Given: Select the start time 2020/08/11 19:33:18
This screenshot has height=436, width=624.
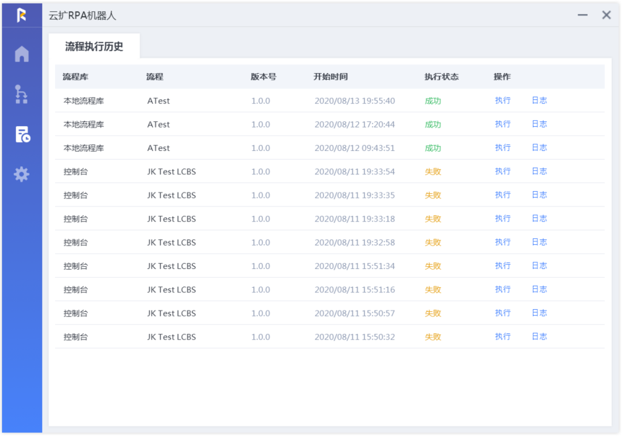Looking at the screenshot, I should [x=355, y=219].
